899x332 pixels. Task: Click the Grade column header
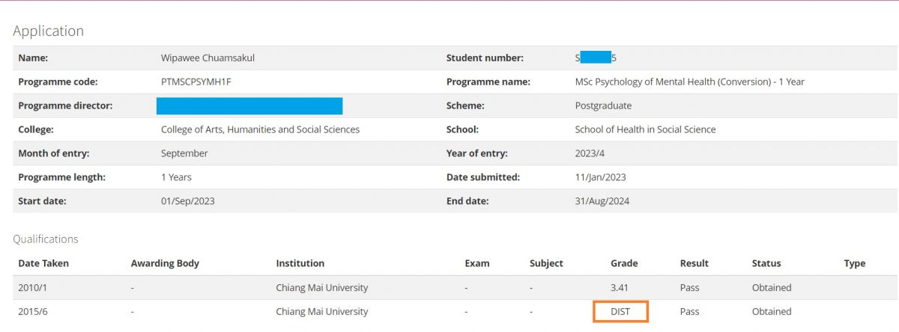click(624, 263)
